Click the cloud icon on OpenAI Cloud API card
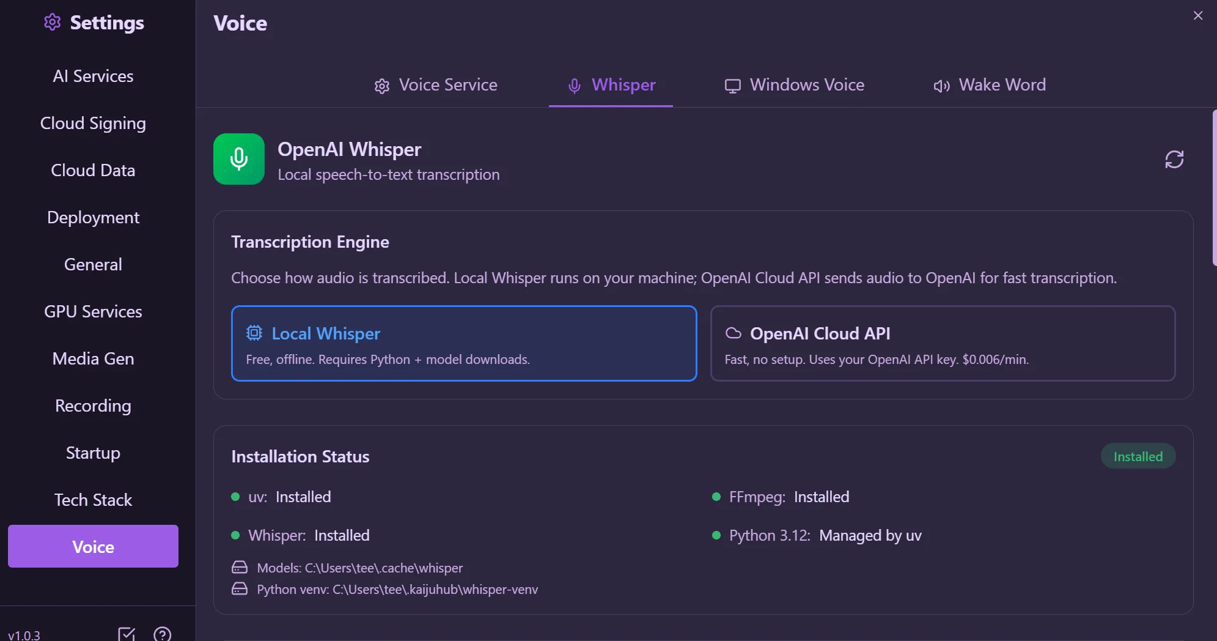 tap(733, 333)
